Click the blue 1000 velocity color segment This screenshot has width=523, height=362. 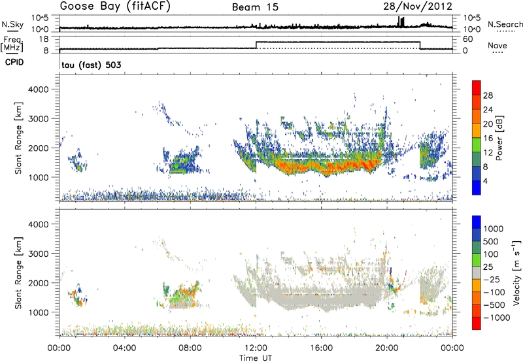pos(477,222)
